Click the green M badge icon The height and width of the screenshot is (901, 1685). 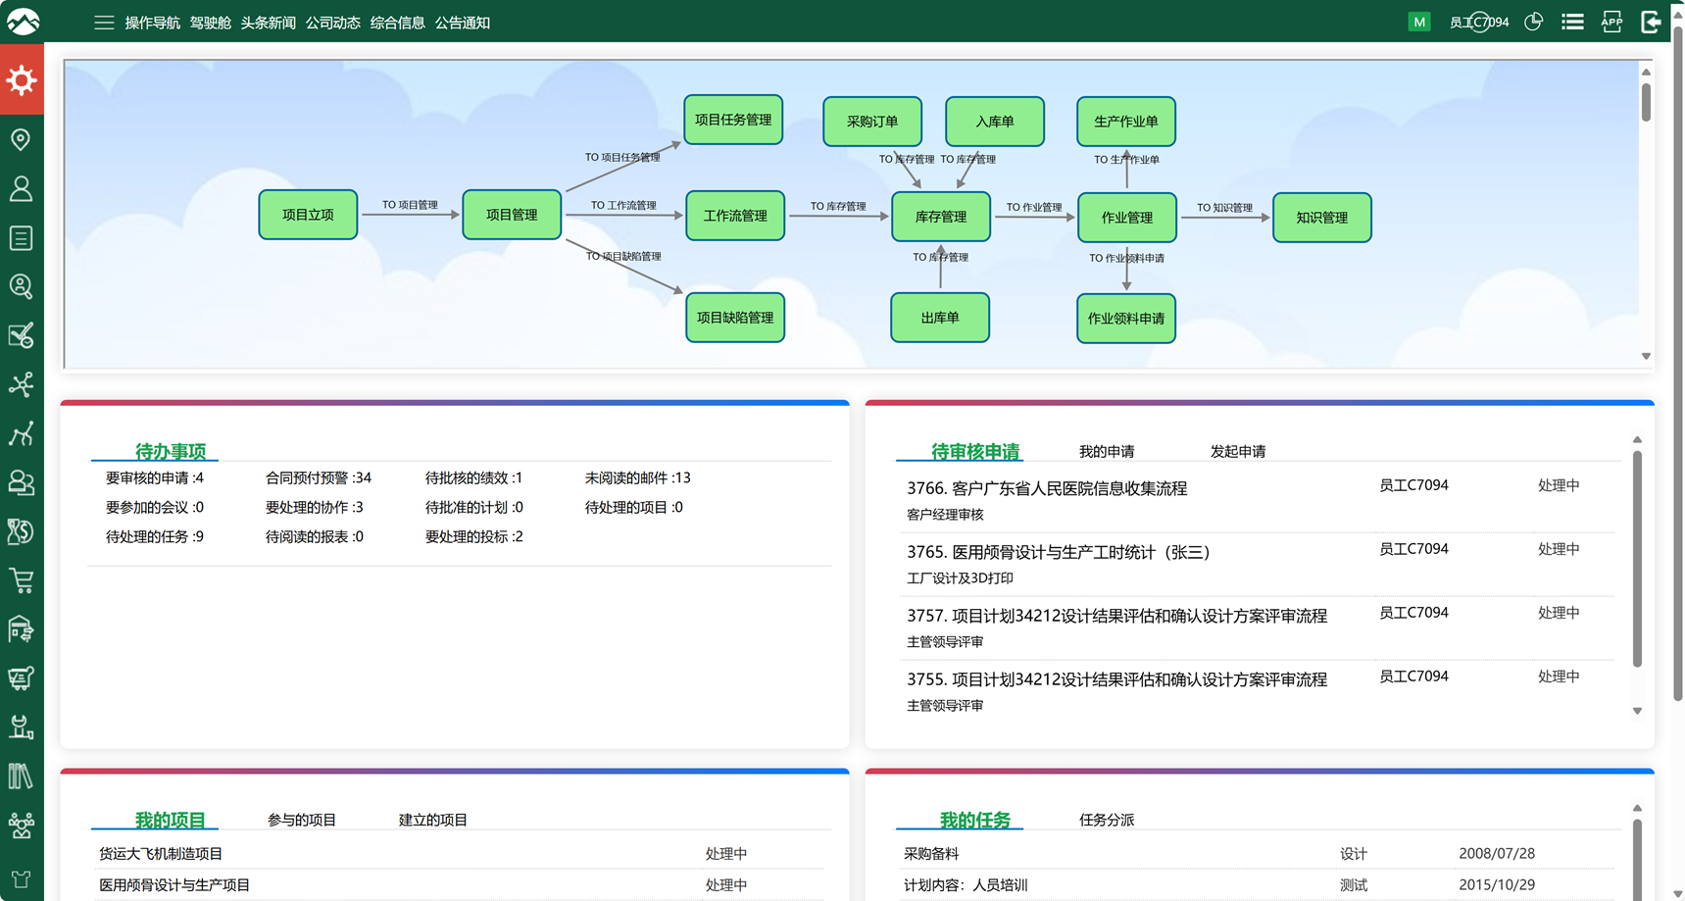1418,22
